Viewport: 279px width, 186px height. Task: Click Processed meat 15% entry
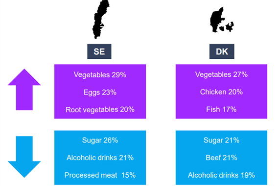click(x=100, y=175)
